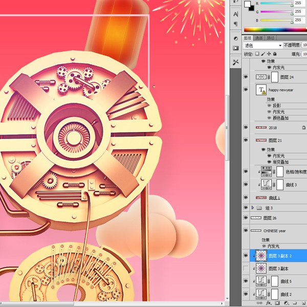Toggle 投影 effect visibility on happy newyear
This screenshot has height=307, width=307.
(270, 105)
